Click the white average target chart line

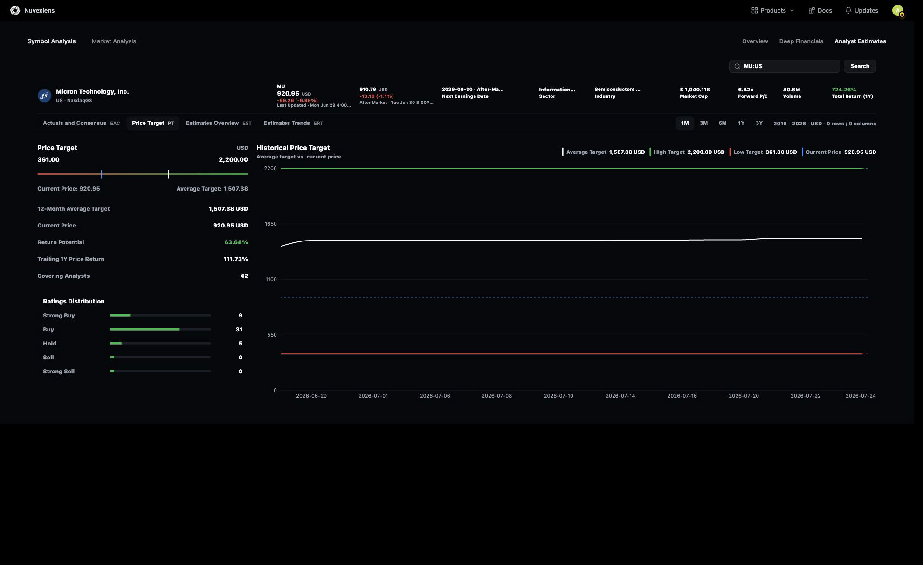coord(572,241)
